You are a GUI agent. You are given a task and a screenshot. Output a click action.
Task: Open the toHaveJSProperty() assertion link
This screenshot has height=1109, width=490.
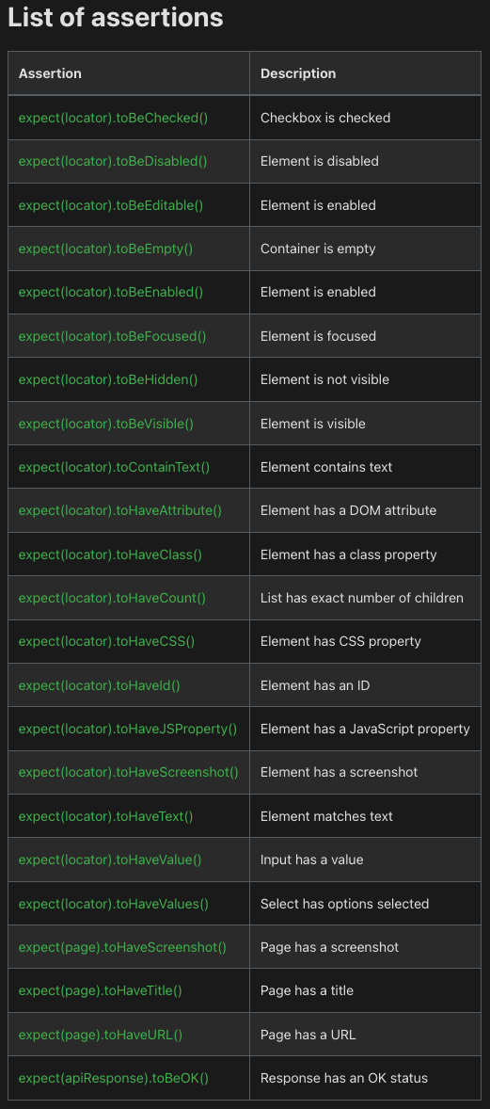pos(128,729)
